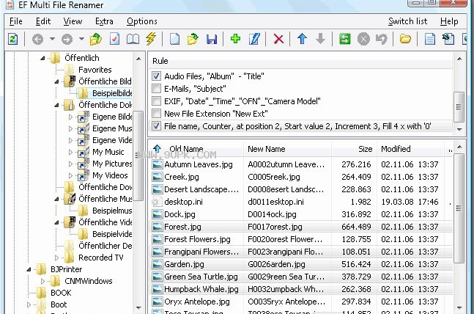Click the Refresh icon at toolbar start
This screenshot has height=314, width=474.
tap(13, 39)
